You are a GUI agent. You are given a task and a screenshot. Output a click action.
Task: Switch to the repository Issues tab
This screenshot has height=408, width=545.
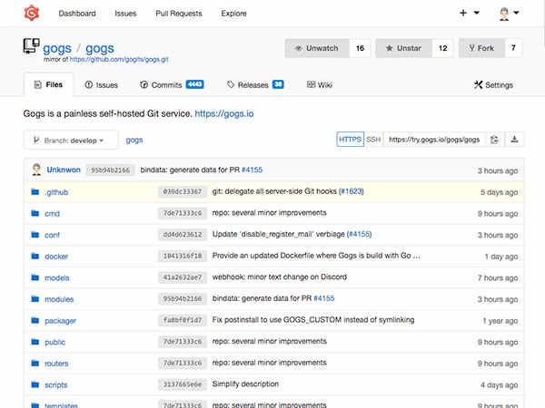[x=101, y=85]
